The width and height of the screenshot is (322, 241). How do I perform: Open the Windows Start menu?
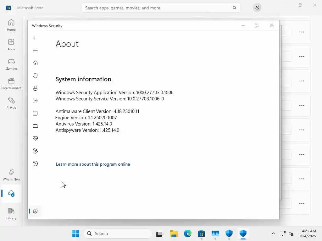pyautogui.click(x=75, y=233)
